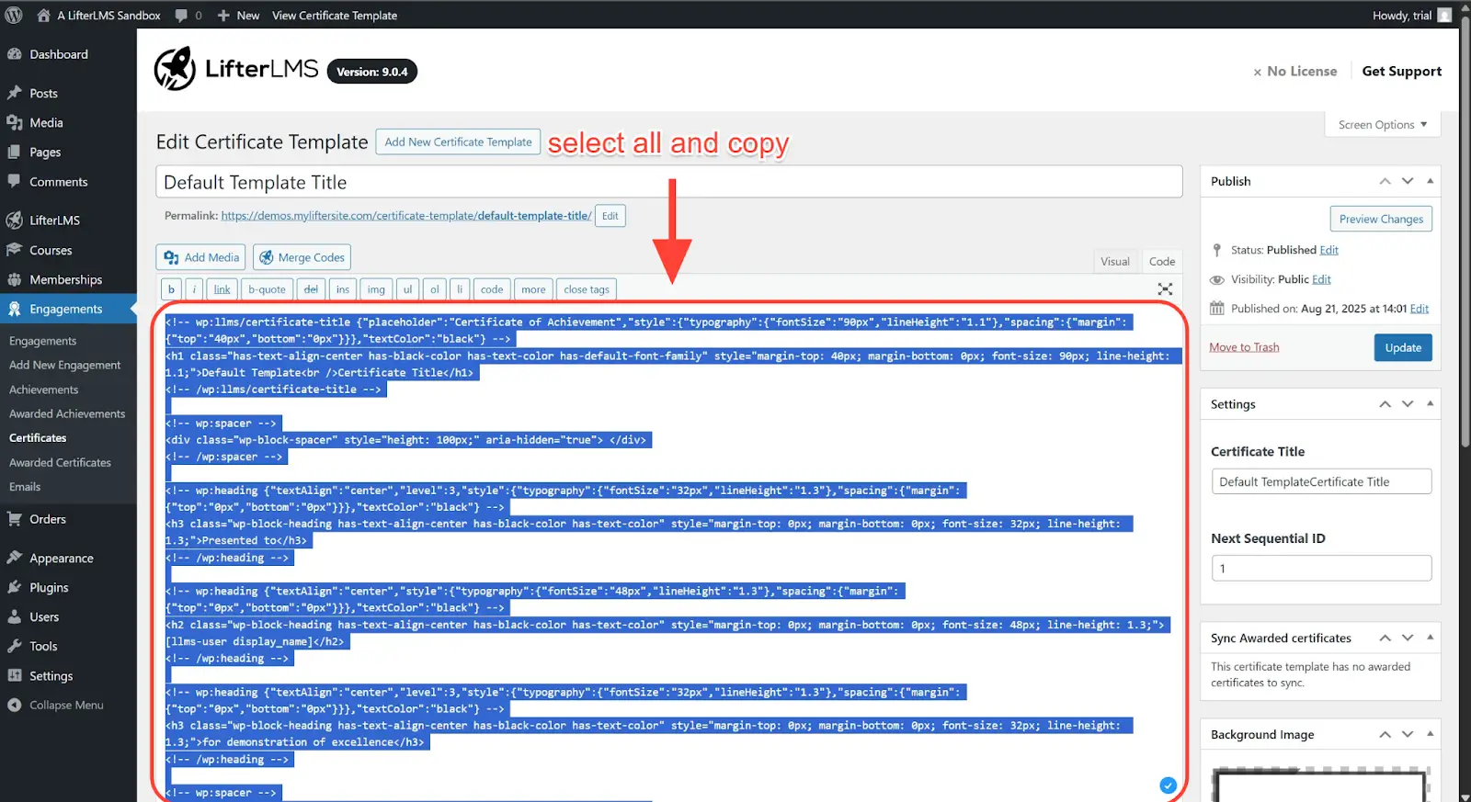Image resolution: width=1471 pixels, height=802 pixels.
Task: Collapse the Background Image panel toggle
Action: pos(1430,734)
